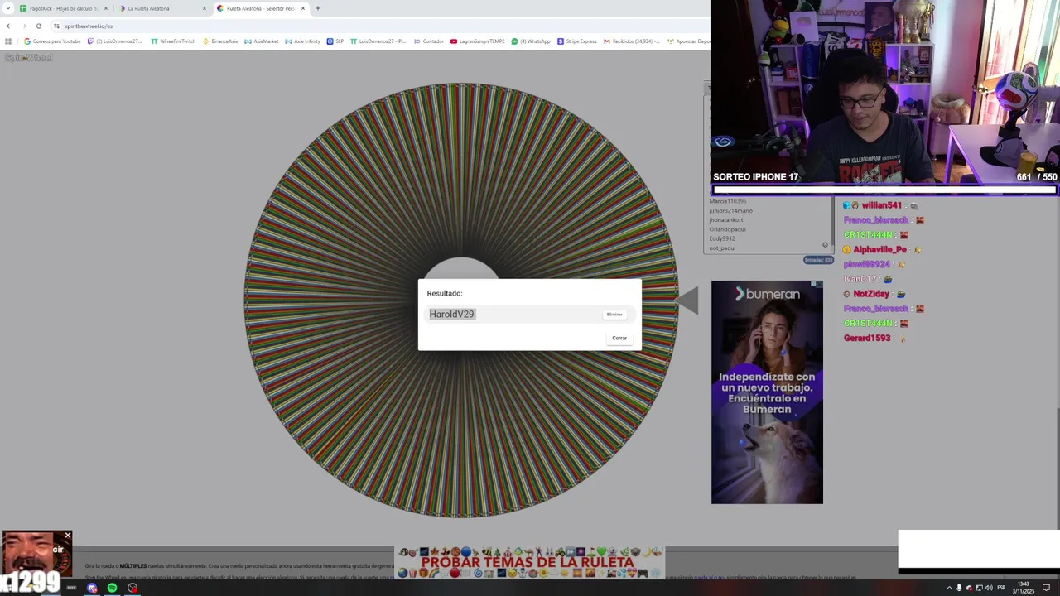Open the AxieMarket bookmark
This screenshot has width=1060, height=596.
coord(261,41)
